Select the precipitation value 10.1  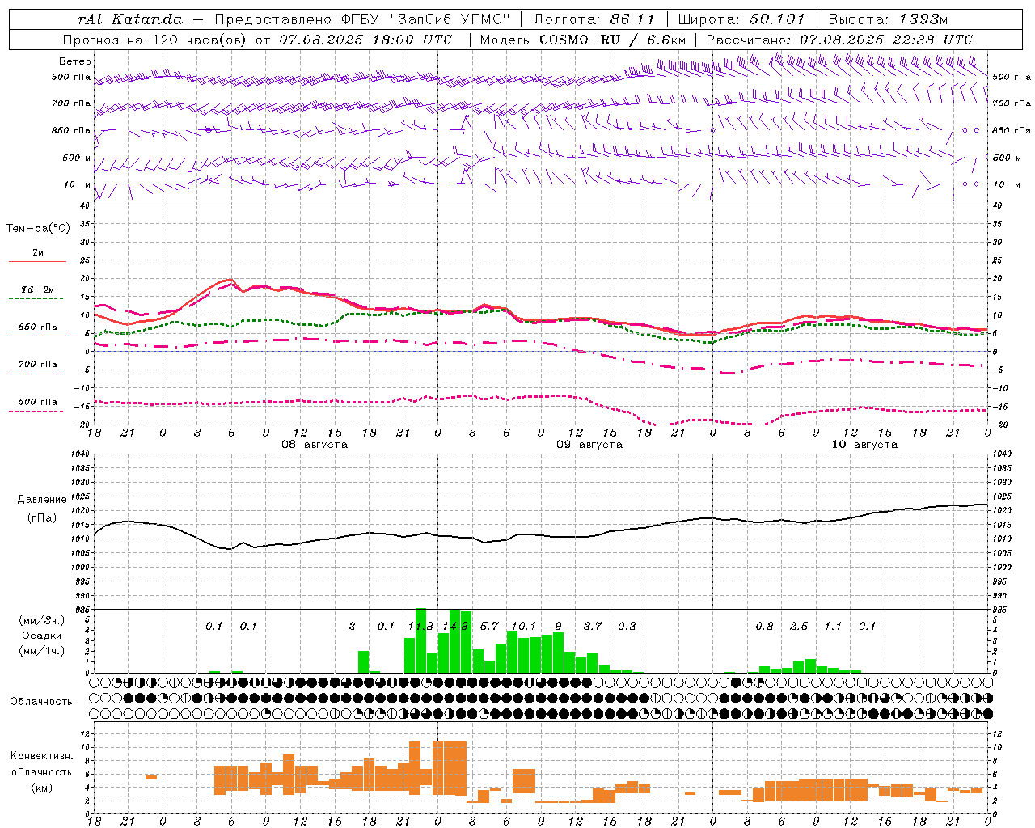click(x=523, y=627)
